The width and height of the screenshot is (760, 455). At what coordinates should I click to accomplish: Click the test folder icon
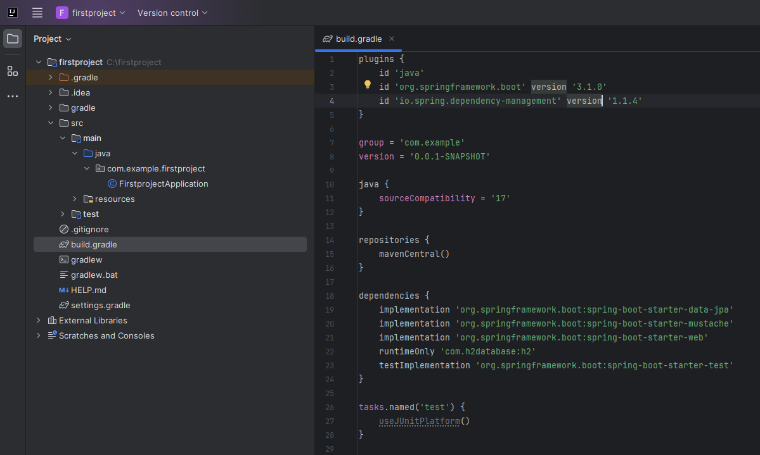point(76,214)
